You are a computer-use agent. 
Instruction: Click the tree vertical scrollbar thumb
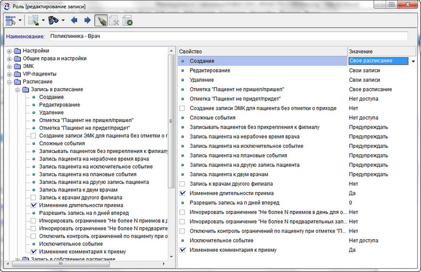[171, 122]
